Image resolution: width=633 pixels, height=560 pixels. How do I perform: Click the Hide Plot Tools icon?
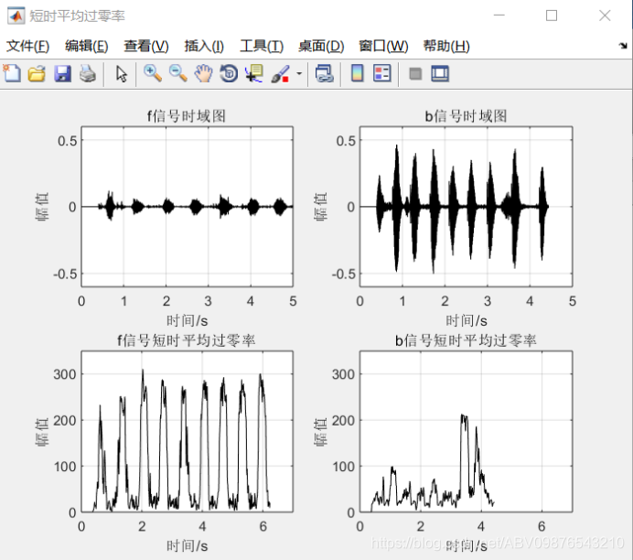(415, 74)
